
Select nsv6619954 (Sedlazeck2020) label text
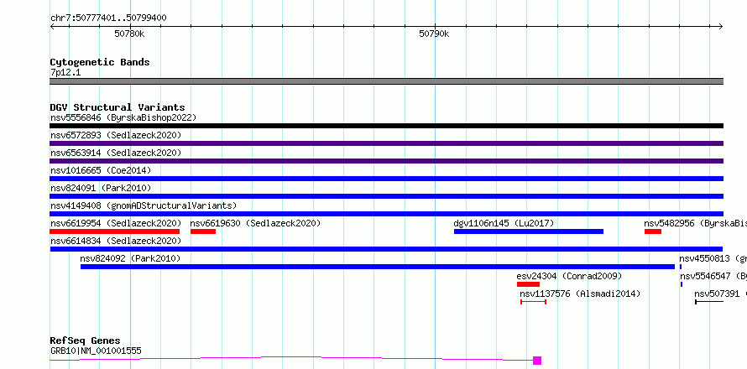(x=116, y=223)
